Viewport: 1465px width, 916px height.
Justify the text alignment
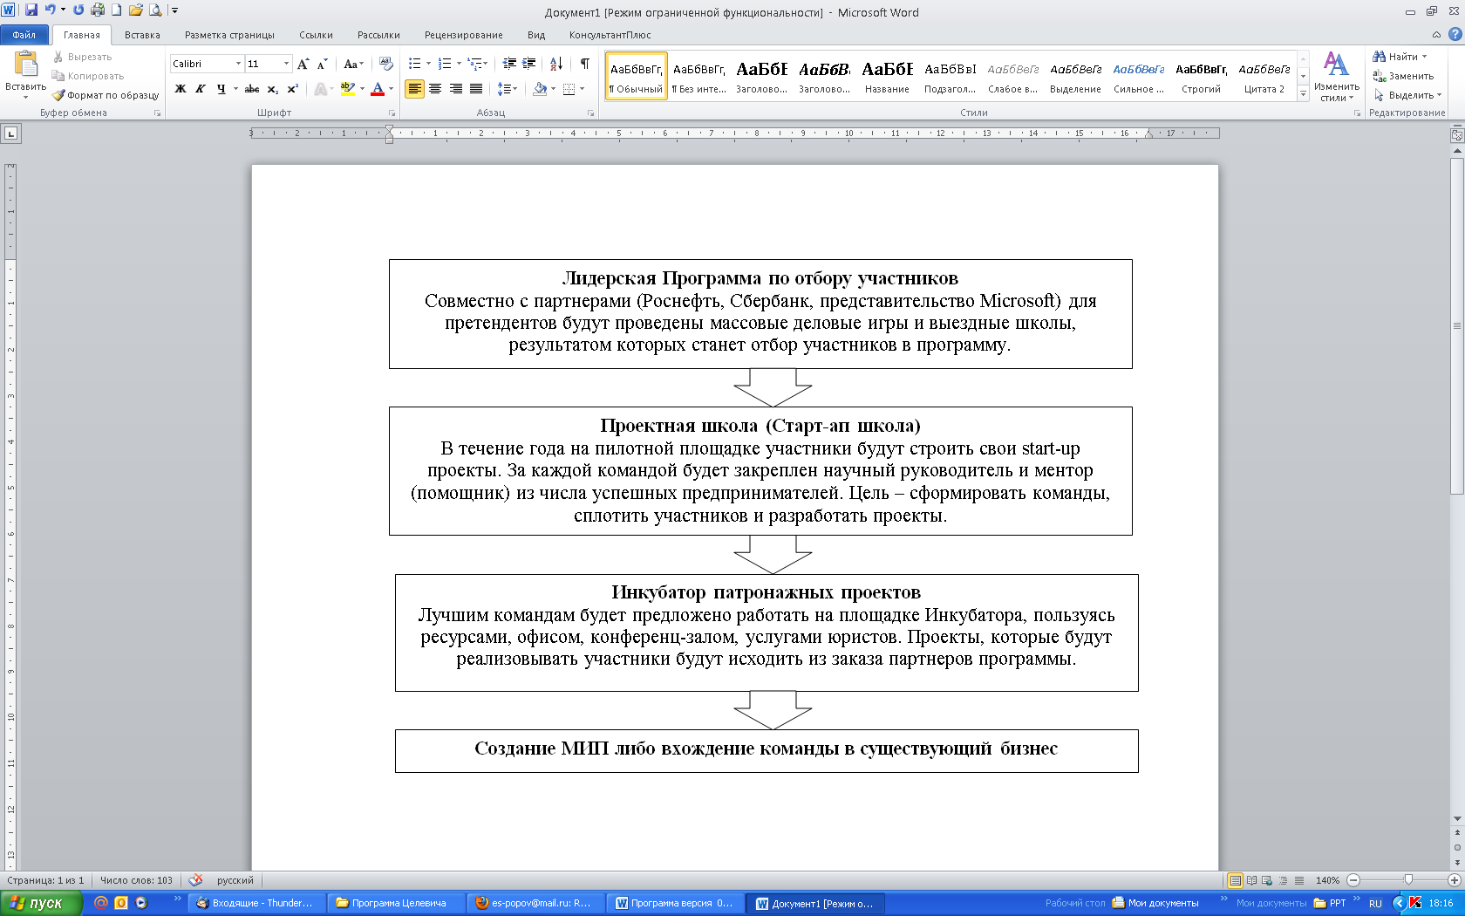coord(476,89)
